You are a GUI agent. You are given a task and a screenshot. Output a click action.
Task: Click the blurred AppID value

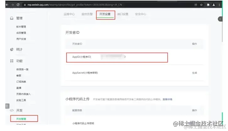pyautogui.click(x=113, y=57)
